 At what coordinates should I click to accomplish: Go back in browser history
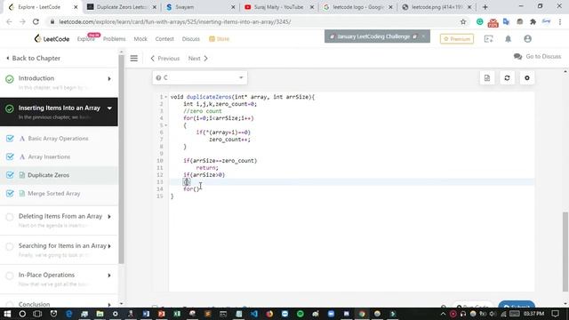(x=9, y=21)
